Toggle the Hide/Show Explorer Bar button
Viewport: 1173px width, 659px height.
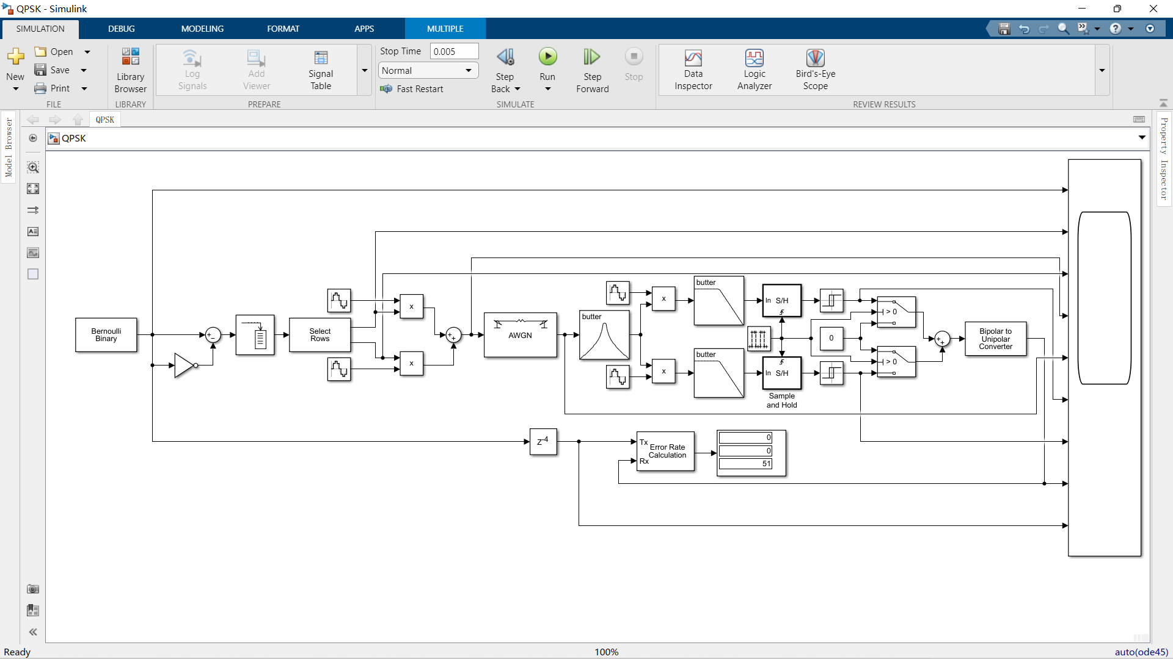point(33,139)
